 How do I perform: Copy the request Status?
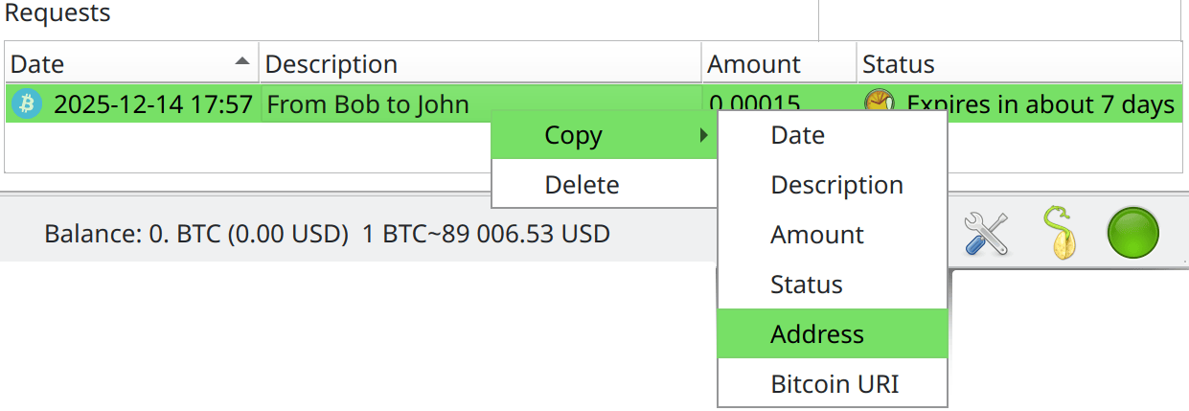coord(806,285)
